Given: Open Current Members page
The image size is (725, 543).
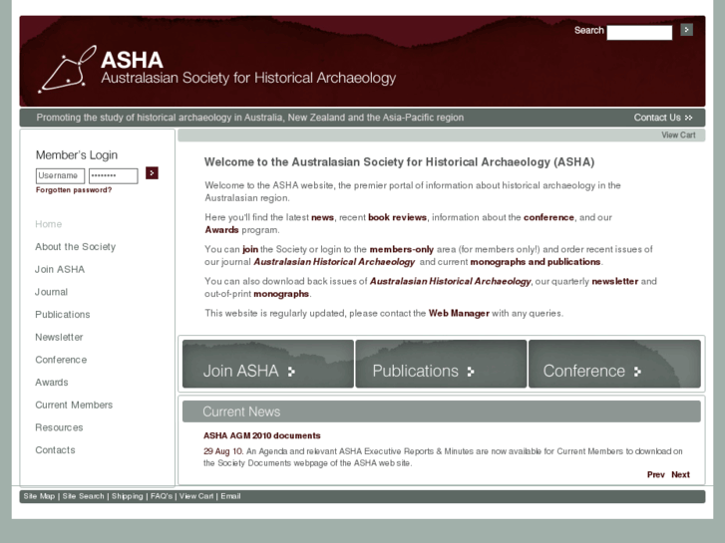Looking at the screenshot, I should tap(74, 406).
